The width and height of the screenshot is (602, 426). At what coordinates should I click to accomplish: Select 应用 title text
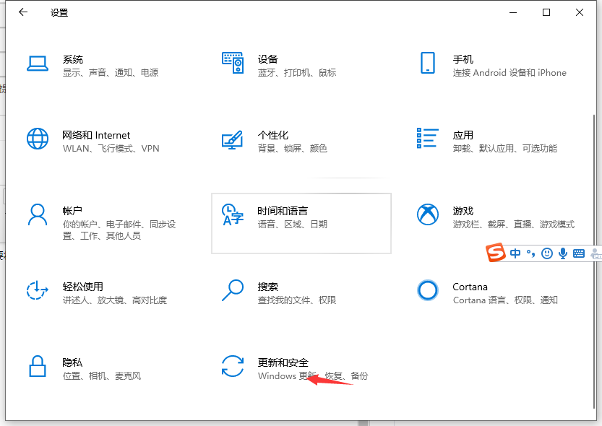[463, 135]
